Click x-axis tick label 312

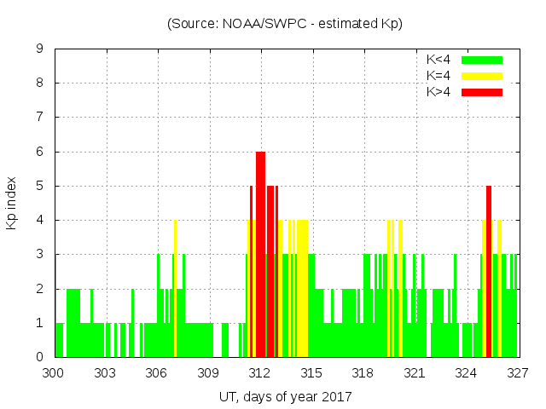[x=259, y=373]
